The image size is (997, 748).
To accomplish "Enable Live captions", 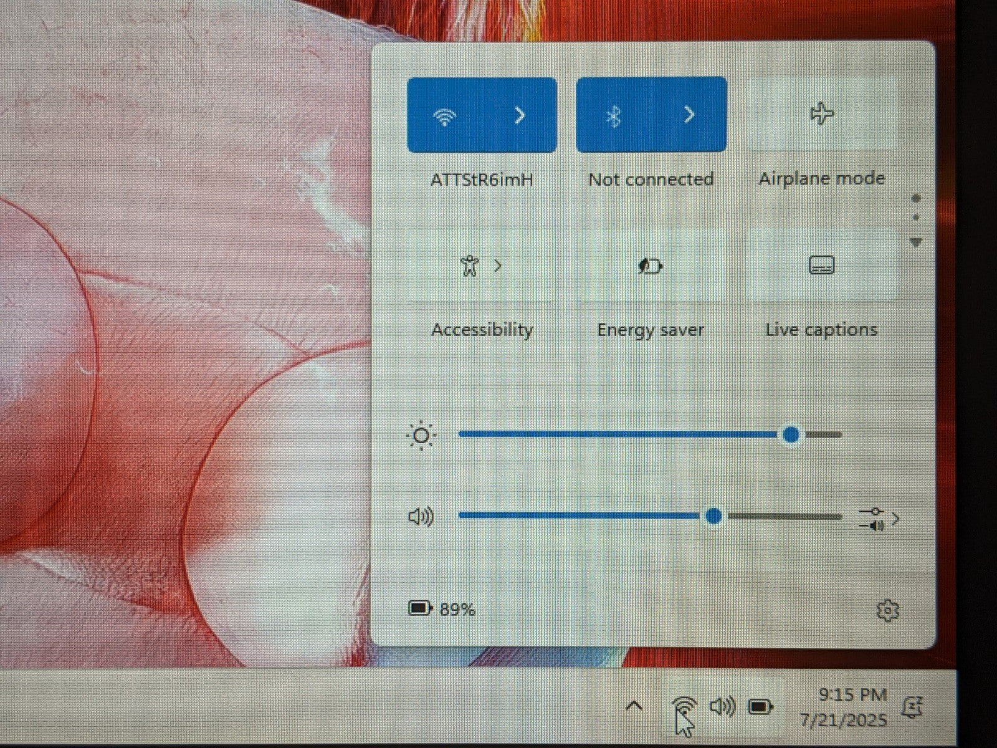I will click(821, 266).
